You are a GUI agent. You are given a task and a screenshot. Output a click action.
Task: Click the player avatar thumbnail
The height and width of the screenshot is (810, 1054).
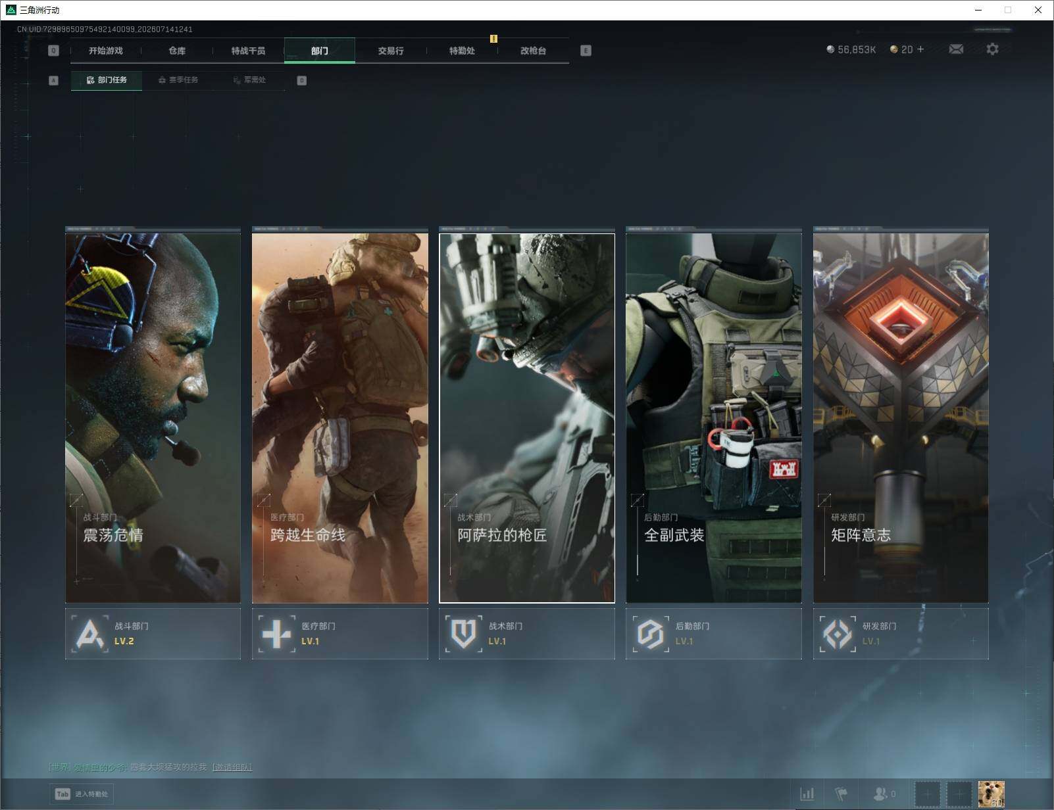[991, 794]
